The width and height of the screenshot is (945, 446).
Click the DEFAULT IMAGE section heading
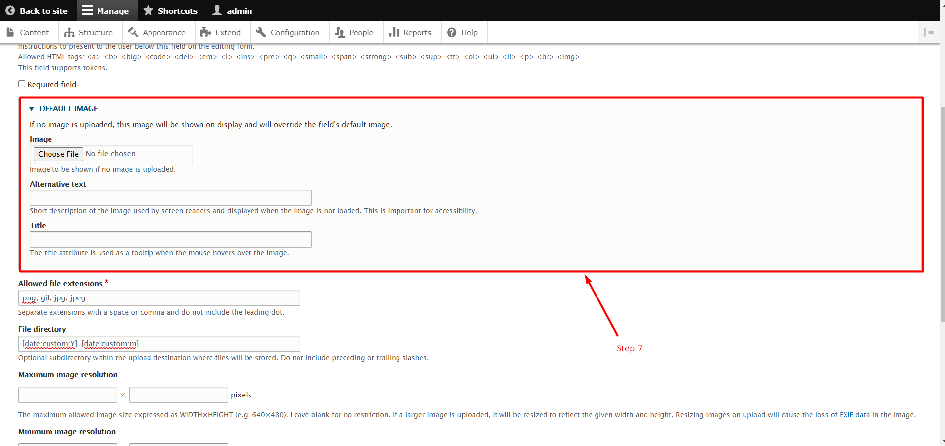point(68,108)
